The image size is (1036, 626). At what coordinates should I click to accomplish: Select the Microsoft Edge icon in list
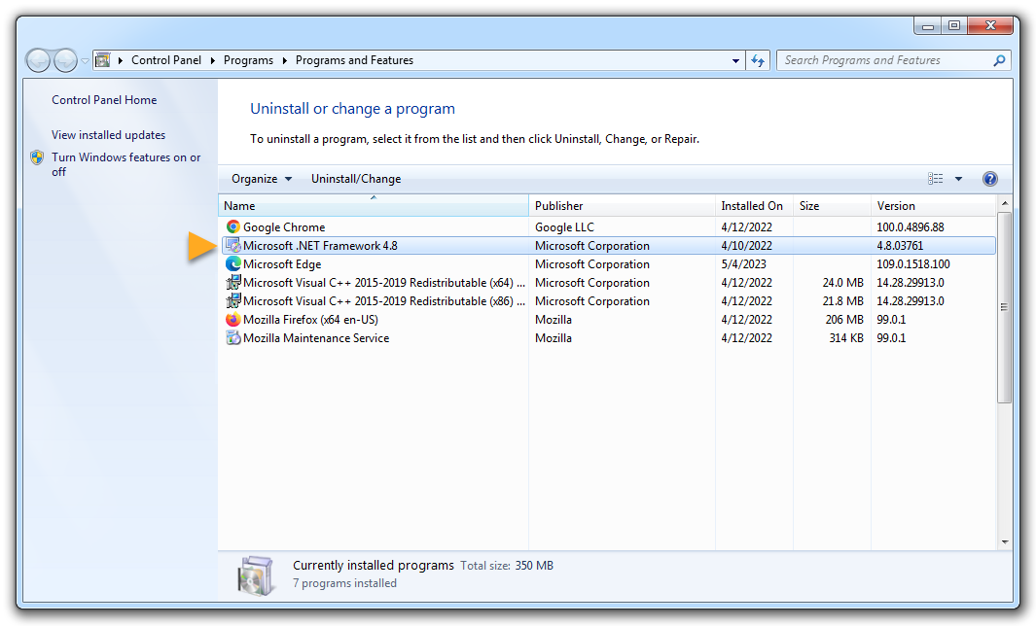pos(232,264)
